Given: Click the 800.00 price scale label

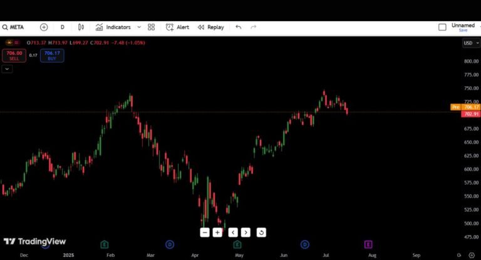Looking at the screenshot, I should (x=471, y=61).
